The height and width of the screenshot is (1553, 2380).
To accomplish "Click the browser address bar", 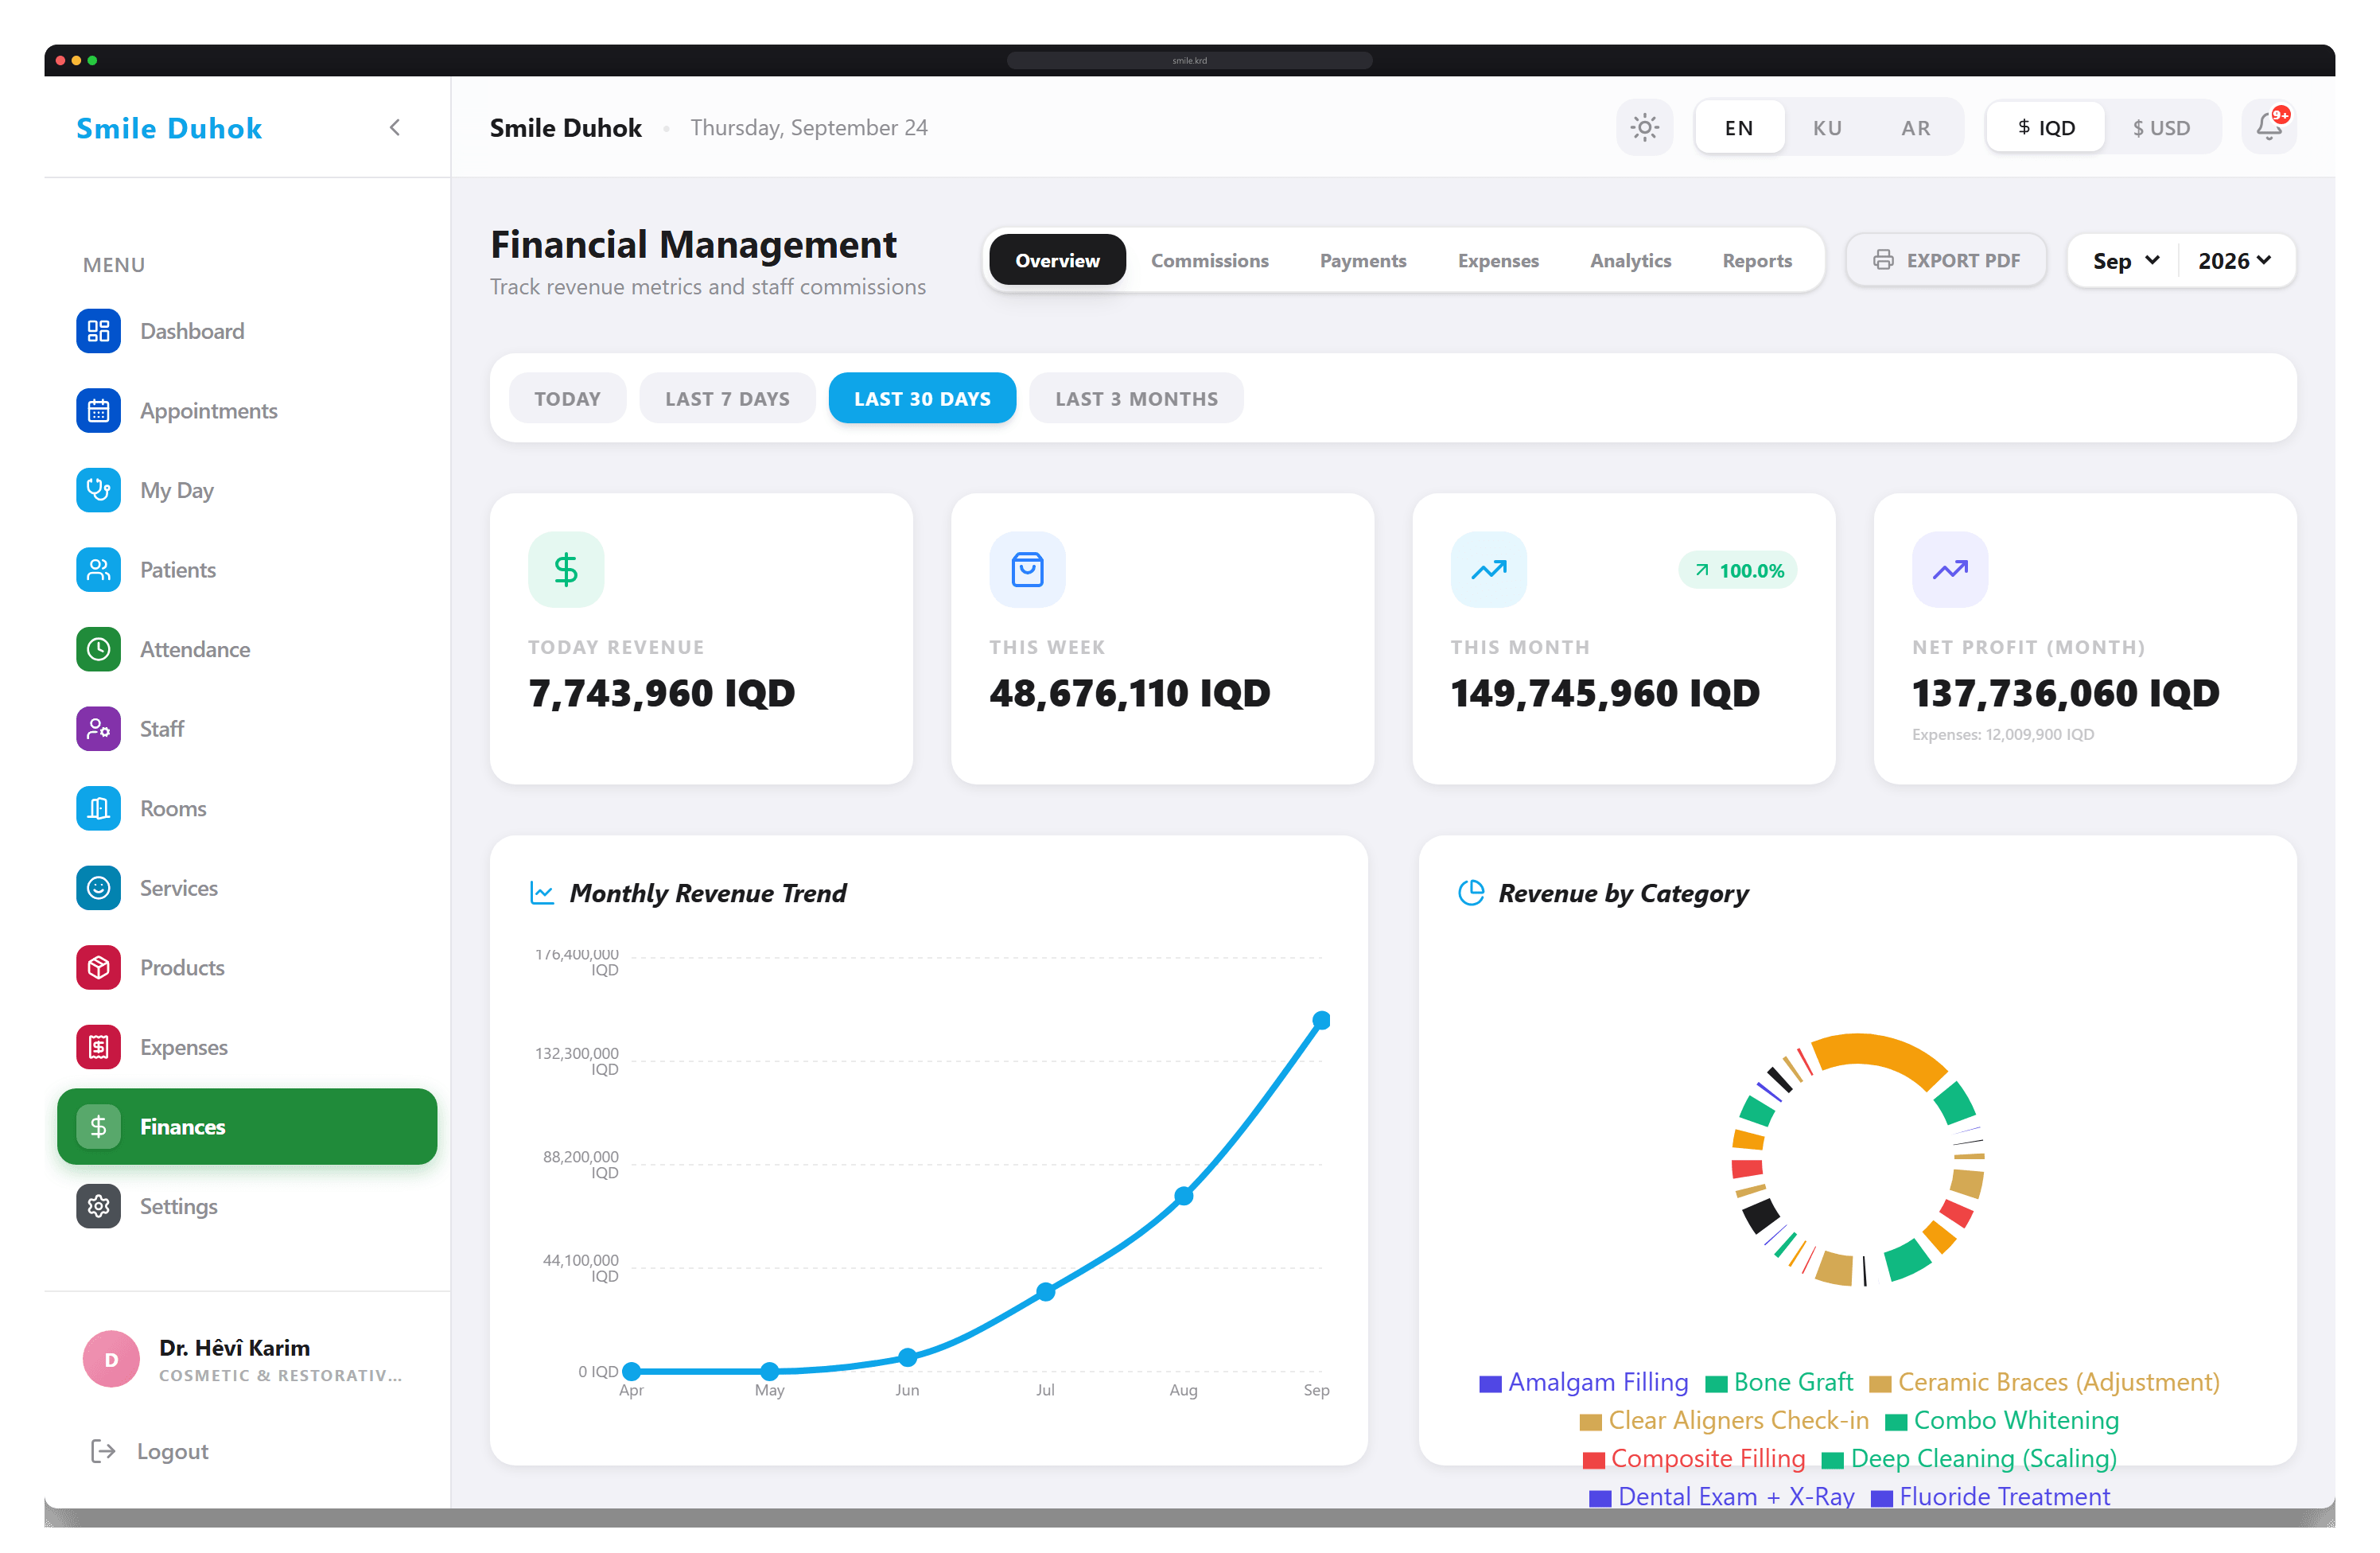I will click(x=1189, y=60).
